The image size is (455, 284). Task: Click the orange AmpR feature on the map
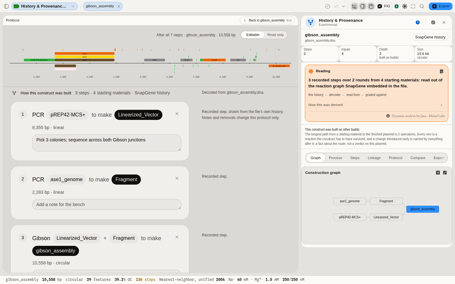(x=214, y=60)
